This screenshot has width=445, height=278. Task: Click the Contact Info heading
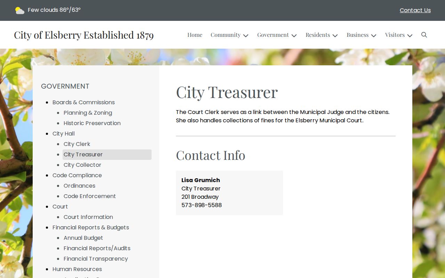[210, 155]
